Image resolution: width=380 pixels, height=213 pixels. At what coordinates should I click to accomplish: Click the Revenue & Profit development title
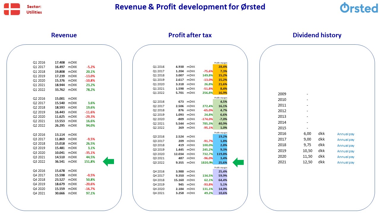coord(190,7)
